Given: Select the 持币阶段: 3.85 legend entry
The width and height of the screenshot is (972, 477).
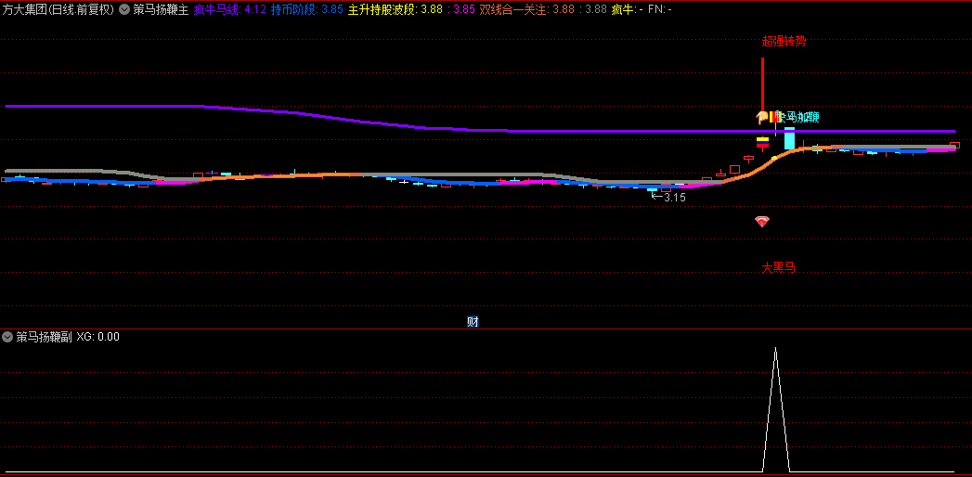Looking at the screenshot, I should click(x=306, y=9).
